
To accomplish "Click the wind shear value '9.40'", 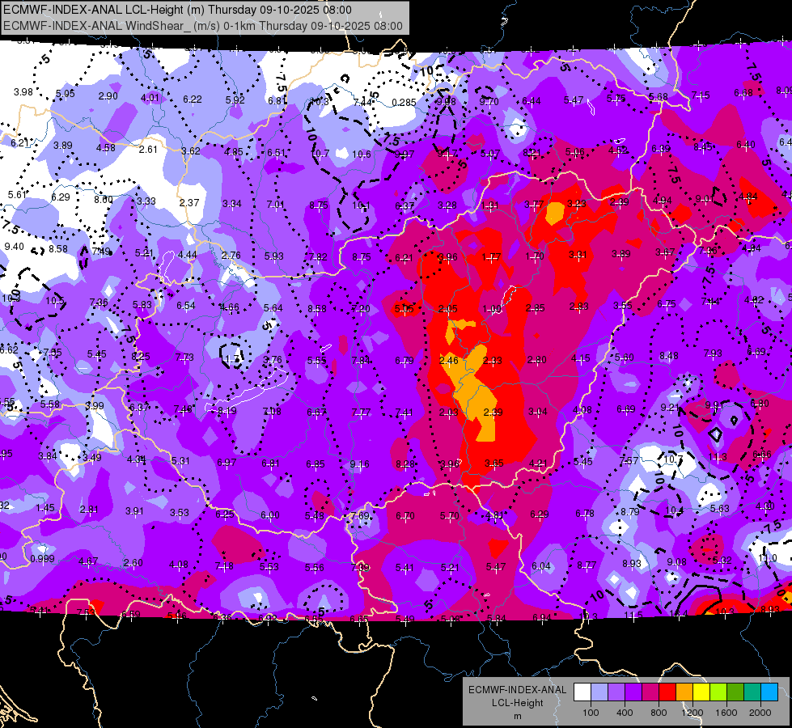I will click(14, 247).
